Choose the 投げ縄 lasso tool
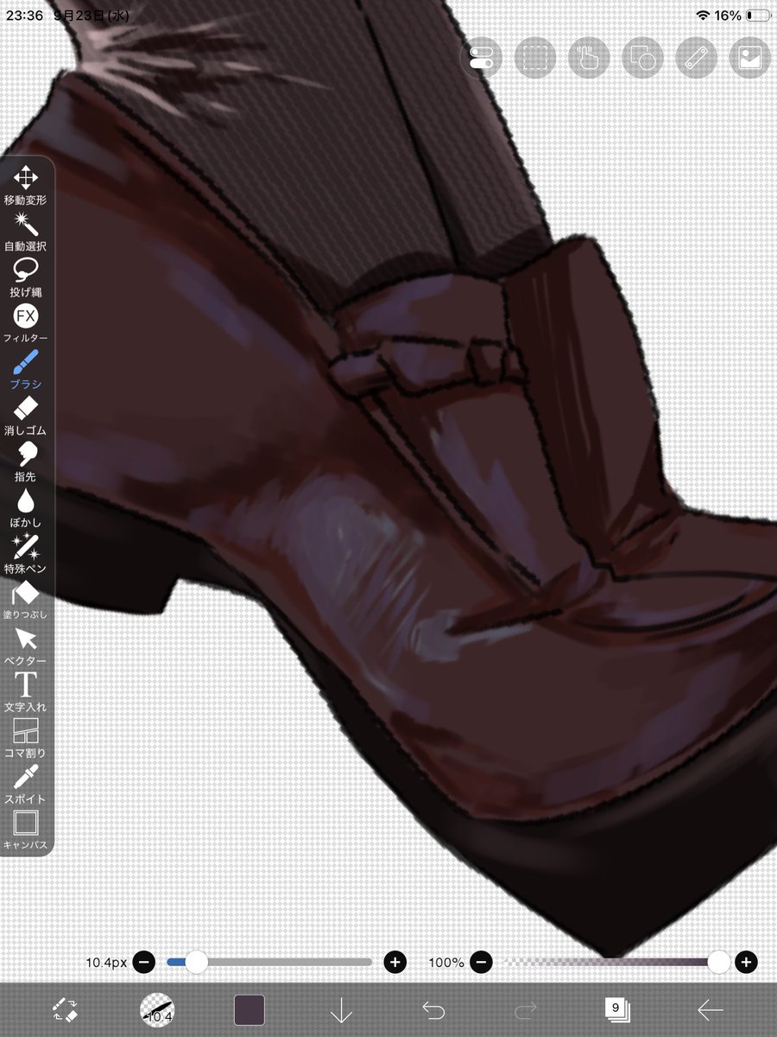Screen dimensions: 777x1037 (x=26, y=277)
